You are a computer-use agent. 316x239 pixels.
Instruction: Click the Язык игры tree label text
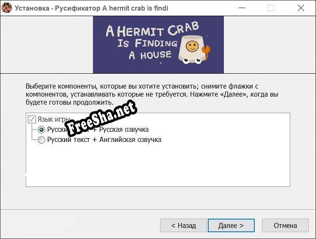click(x=51, y=119)
